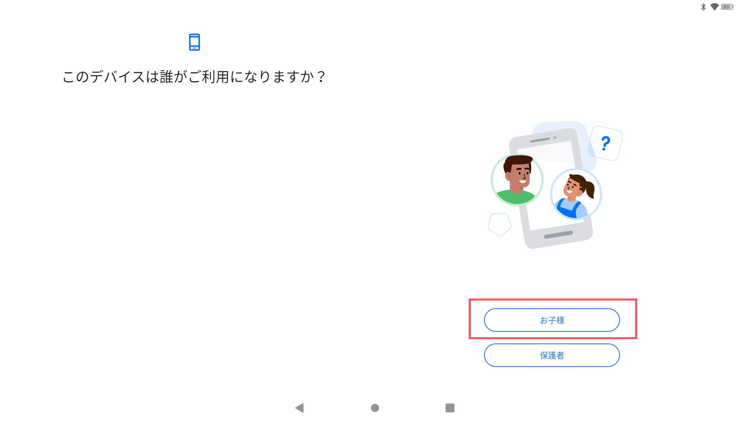This screenshot has height=422, width=750.
Task: Tap the home circle navigation button
Action: (x=375, y=408)
